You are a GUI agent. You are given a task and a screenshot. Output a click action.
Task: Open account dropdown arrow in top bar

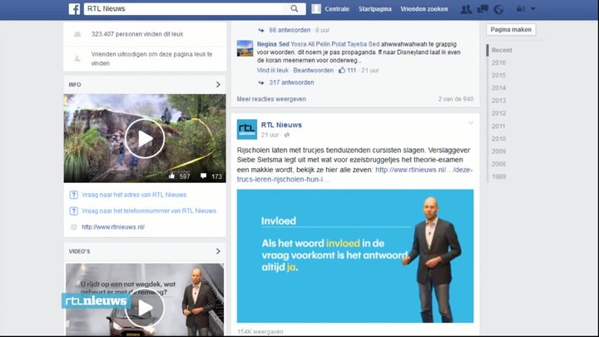pos(533,9)
